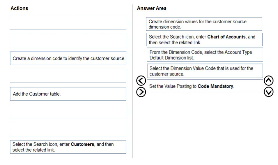
Task: Click empty slot directly below 'Add the Customer table'
Action: pyautogui.click(x=68, y=111)
